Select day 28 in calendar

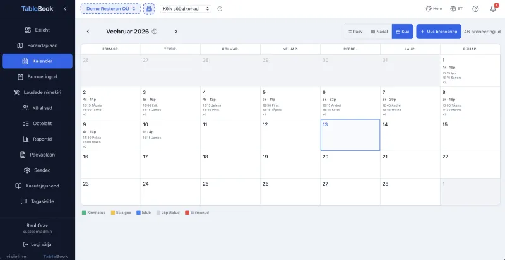[x=410, y=192]
